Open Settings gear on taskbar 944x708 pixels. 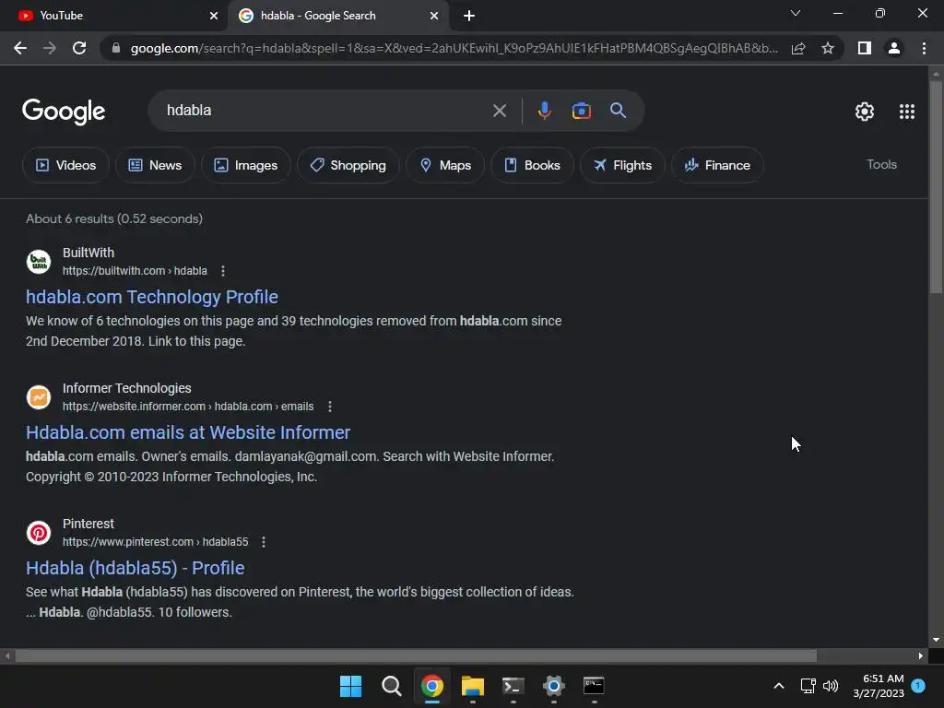point(553,686)
